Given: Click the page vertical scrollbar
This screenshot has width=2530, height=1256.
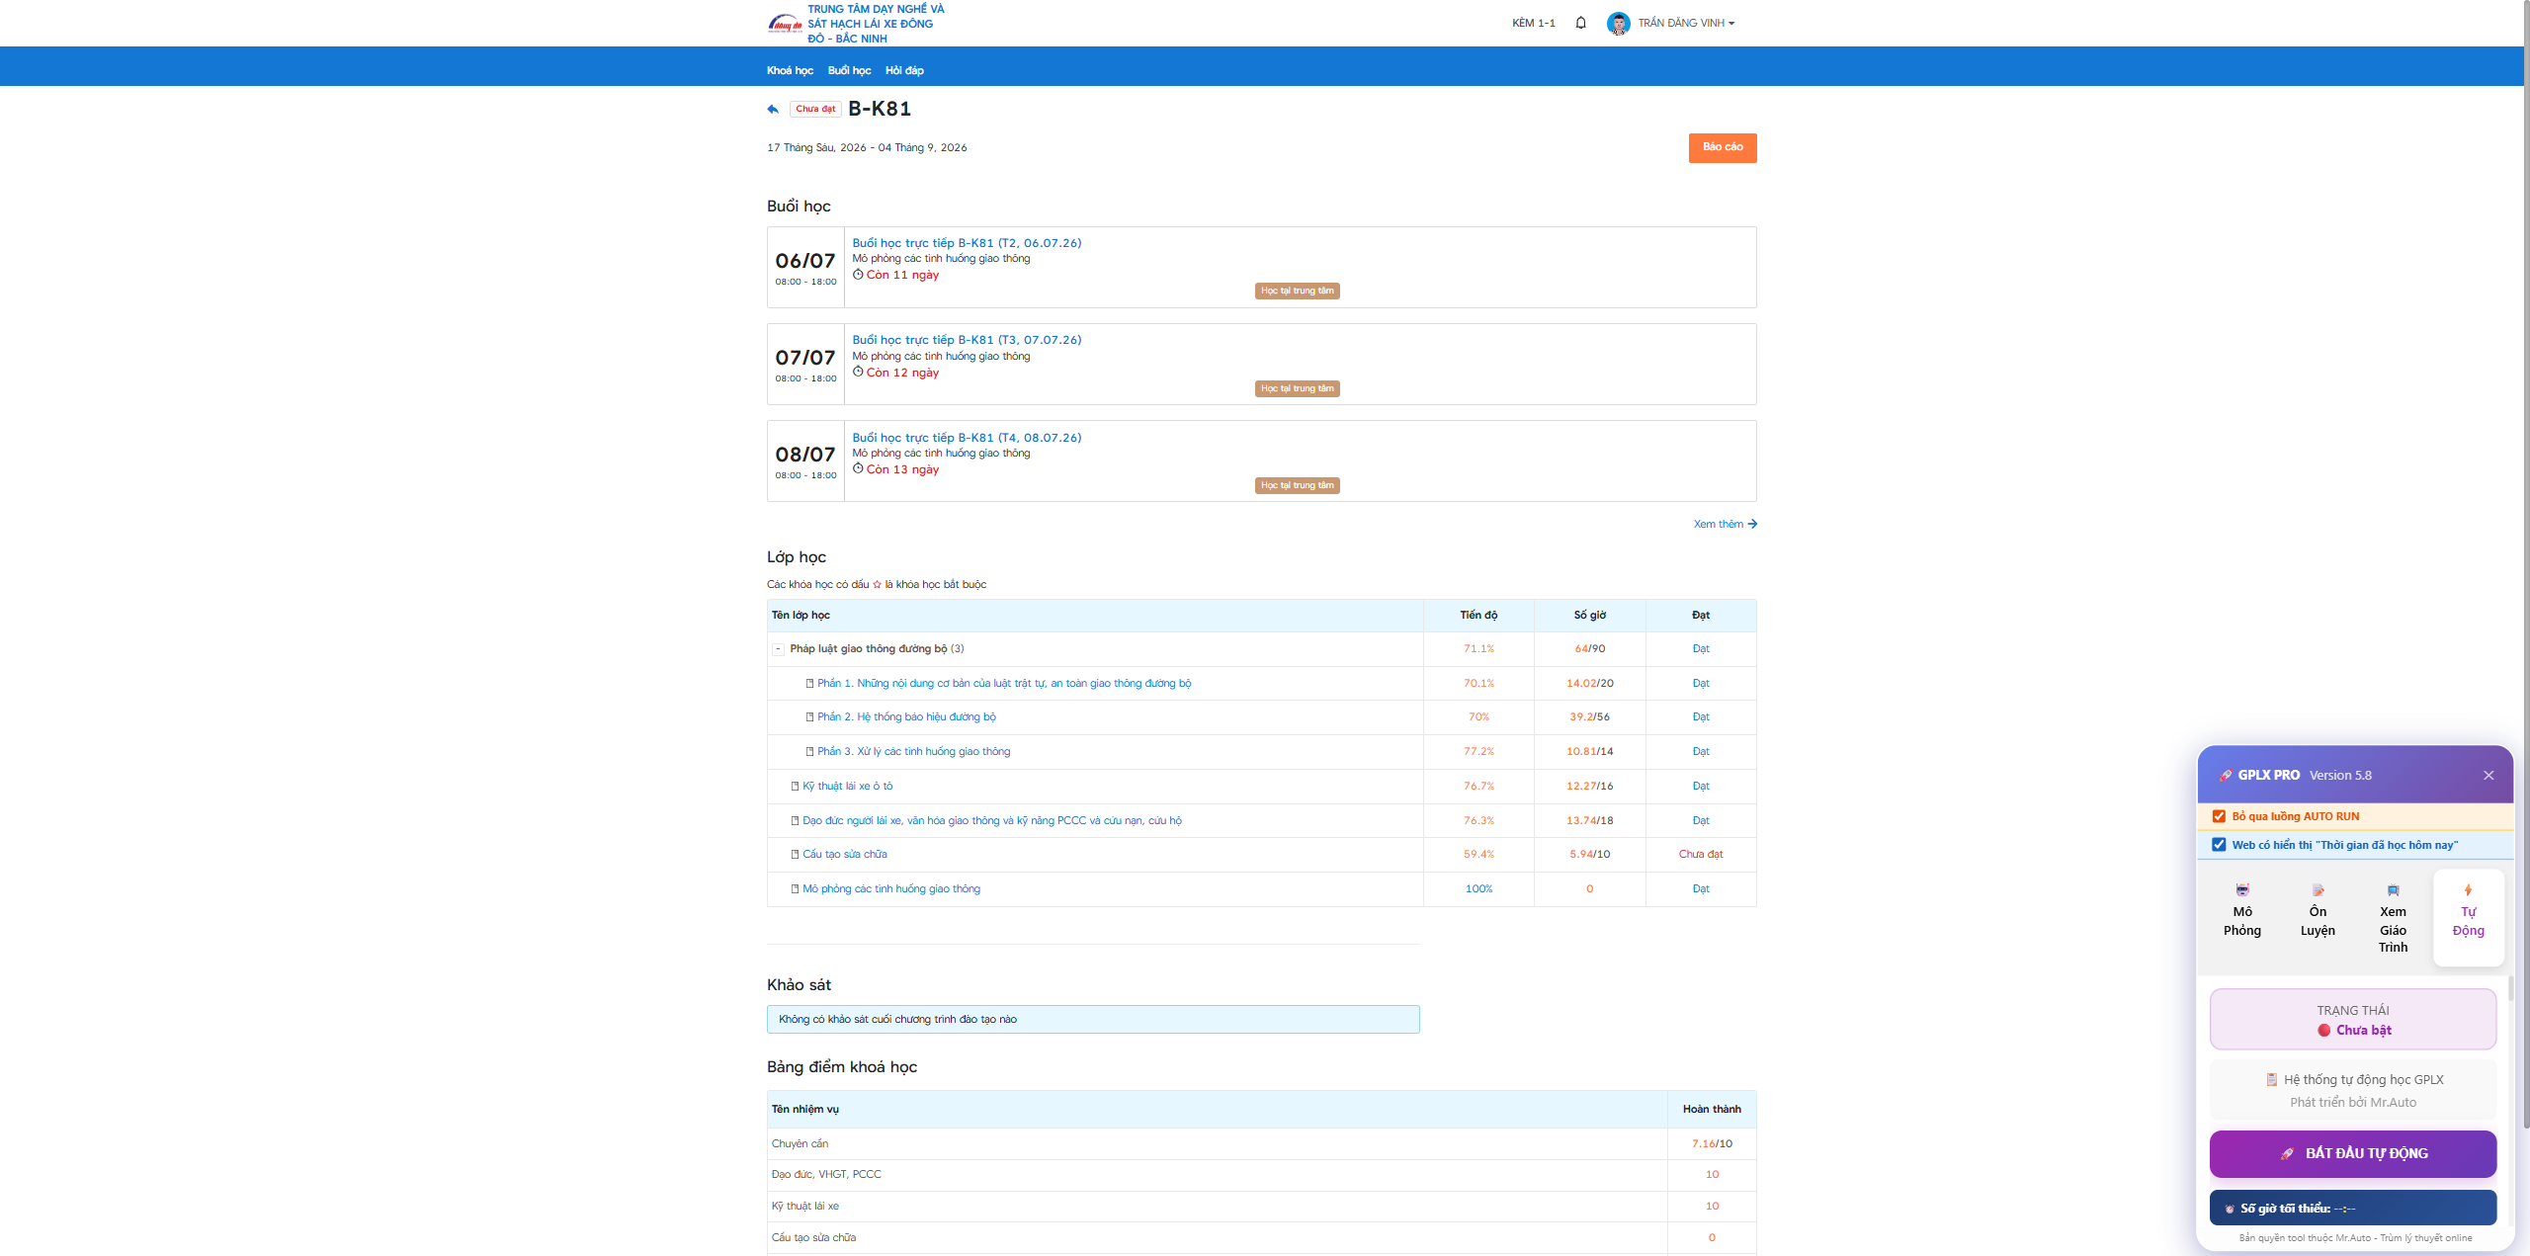Looking at the screenshot, I should 2525,563.
